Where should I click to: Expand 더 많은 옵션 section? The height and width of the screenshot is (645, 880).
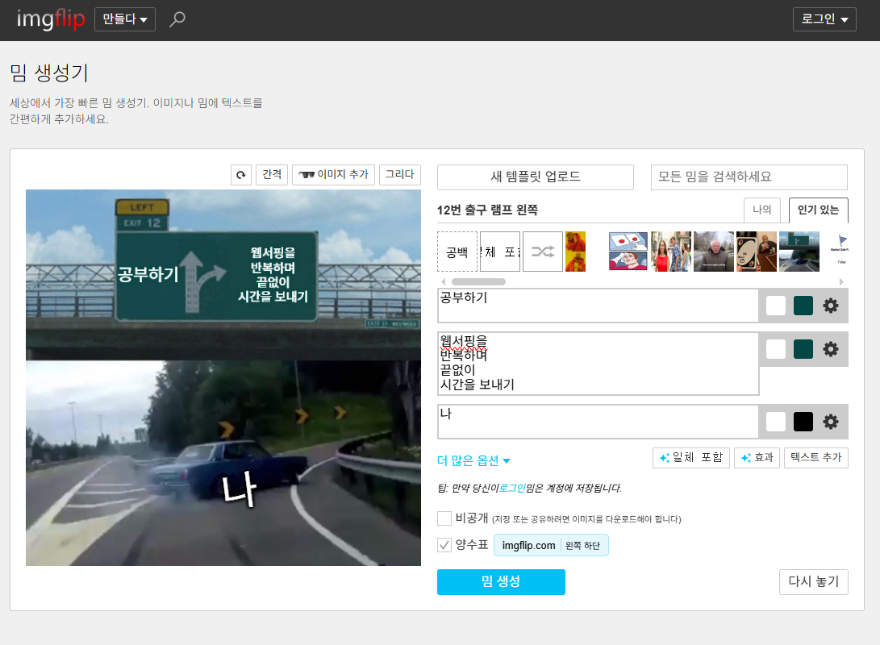coord(473,461)
